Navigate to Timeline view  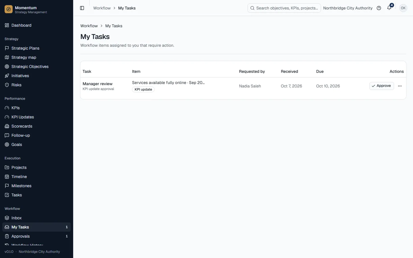(x=36, y=177)
